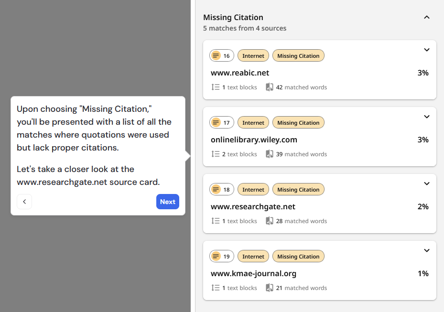Expand the onlinelibrary.wiley.com source card
The width and height of the screenshot is (444, 312).
(427, 117)
